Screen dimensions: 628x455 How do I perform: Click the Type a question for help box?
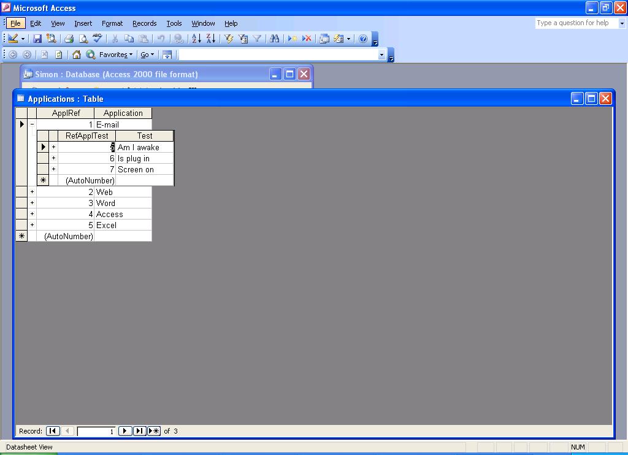pyautogui.click(x=576, y=23)
